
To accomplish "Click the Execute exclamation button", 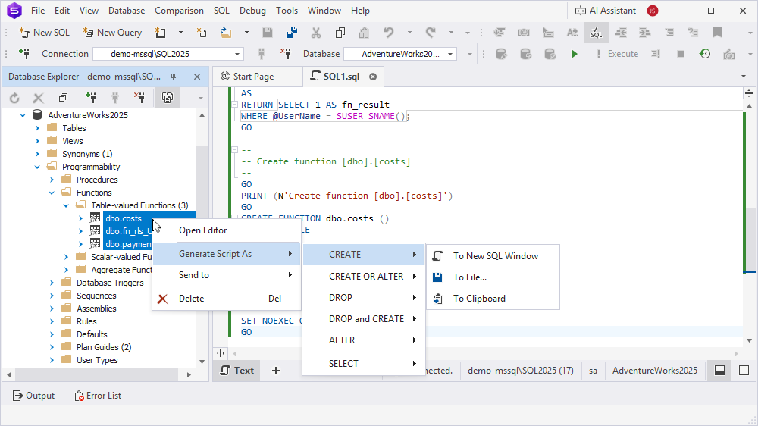I will pos(617,54).
